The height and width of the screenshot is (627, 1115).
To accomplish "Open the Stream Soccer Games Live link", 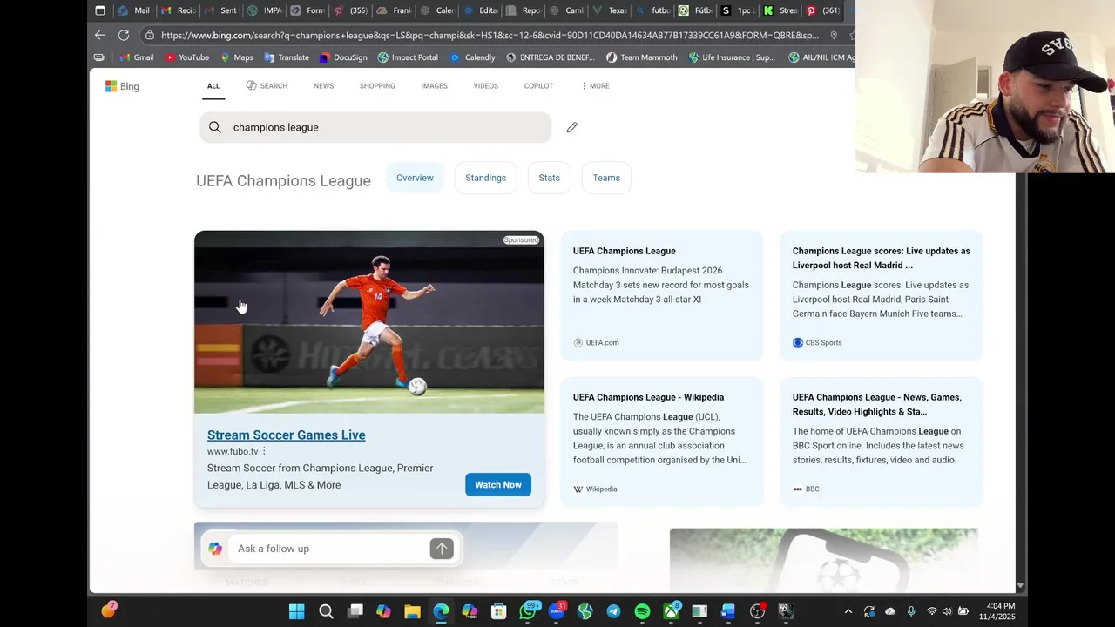I will tap(286, 435).
